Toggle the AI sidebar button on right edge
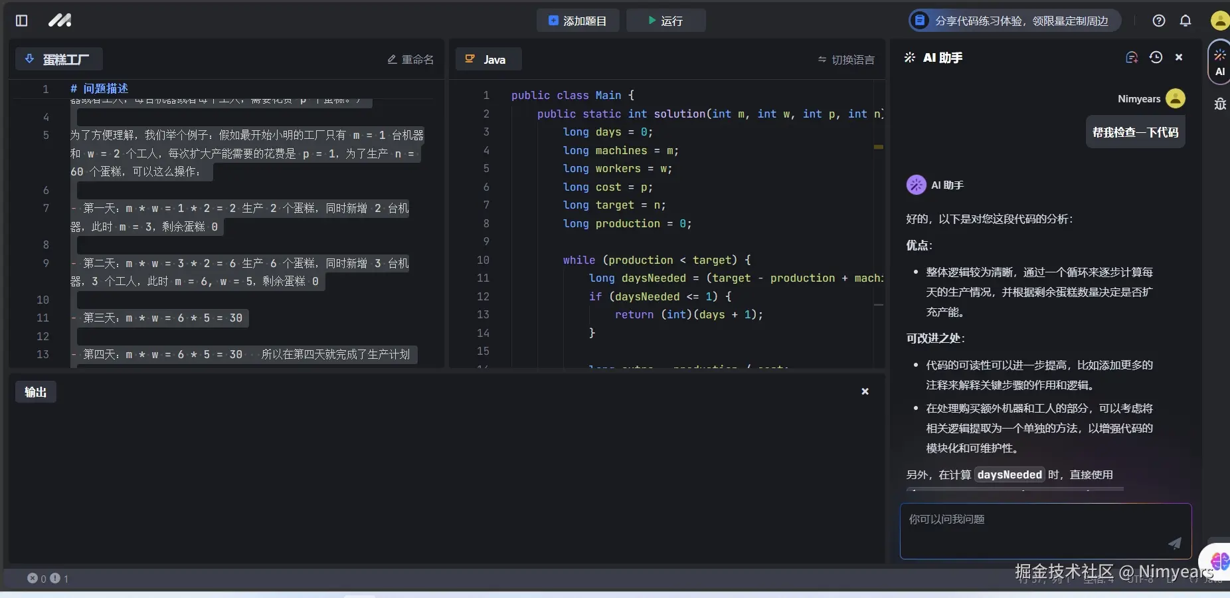The image size is (1230, 598). pyautogui.click(x=1220, y=62)
